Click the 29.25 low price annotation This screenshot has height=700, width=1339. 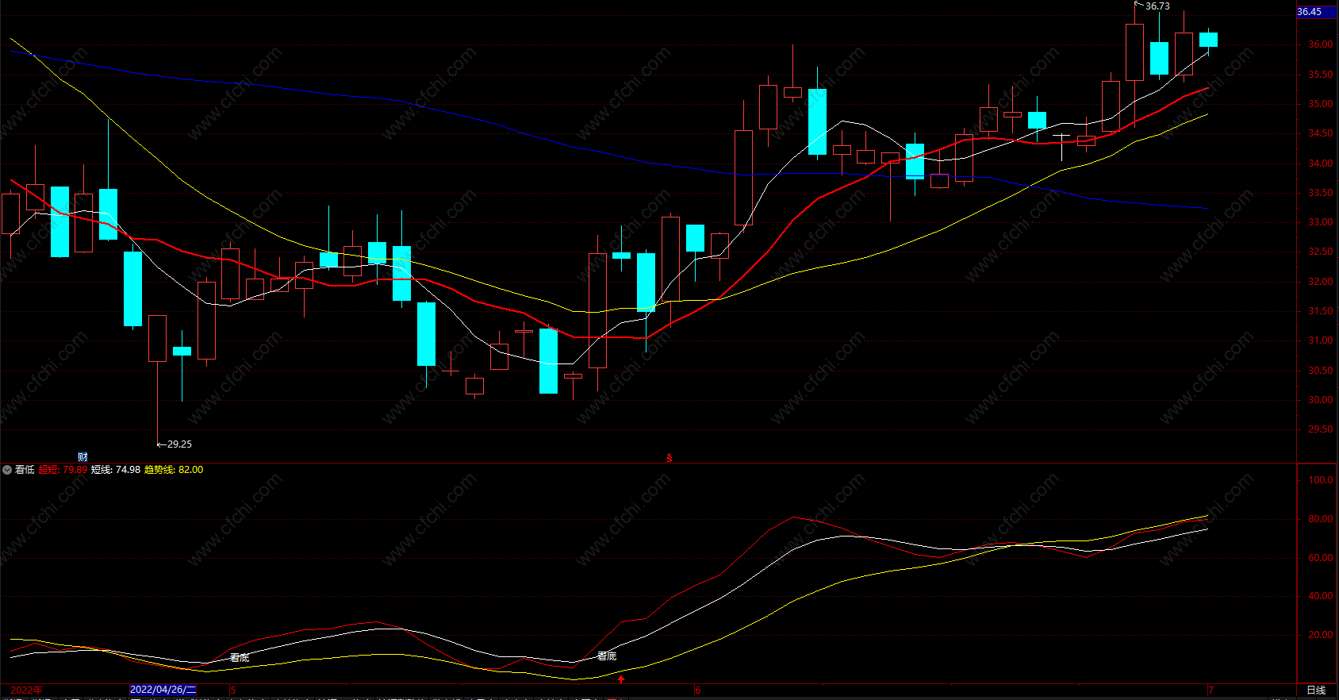point(179,444)
